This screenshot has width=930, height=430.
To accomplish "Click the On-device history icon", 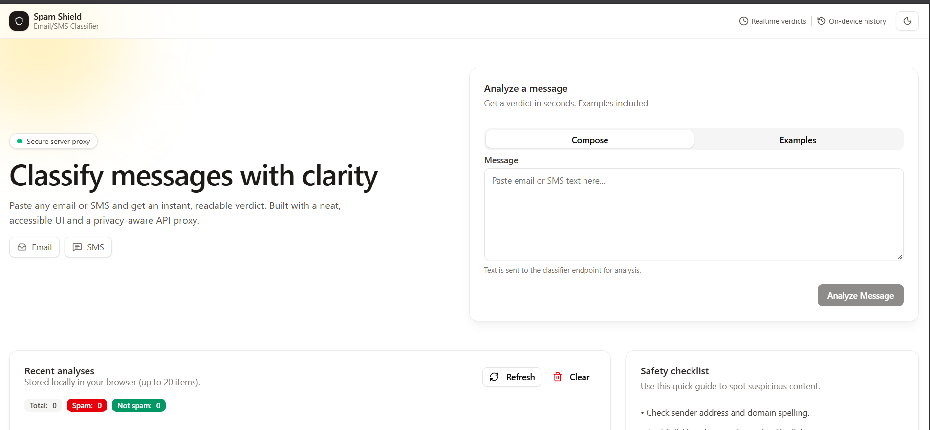I will [822, 21].
